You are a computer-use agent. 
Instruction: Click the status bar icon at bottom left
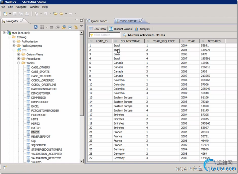click(x=5, y=167)
